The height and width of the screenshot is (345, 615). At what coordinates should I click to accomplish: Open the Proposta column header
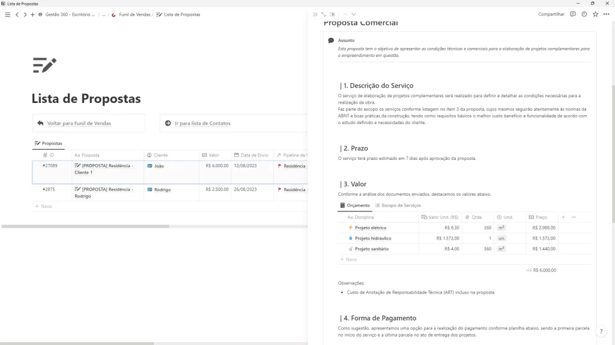[108, 155]
